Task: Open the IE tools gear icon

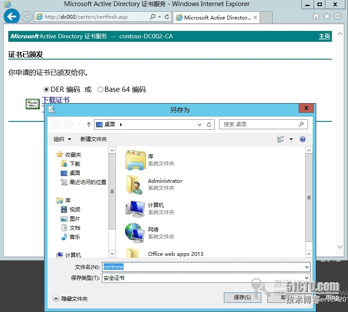Action: tap(338, 17)
